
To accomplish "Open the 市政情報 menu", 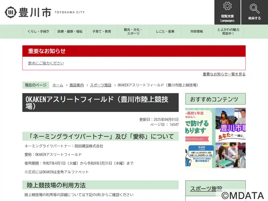I will coord(197,31).
